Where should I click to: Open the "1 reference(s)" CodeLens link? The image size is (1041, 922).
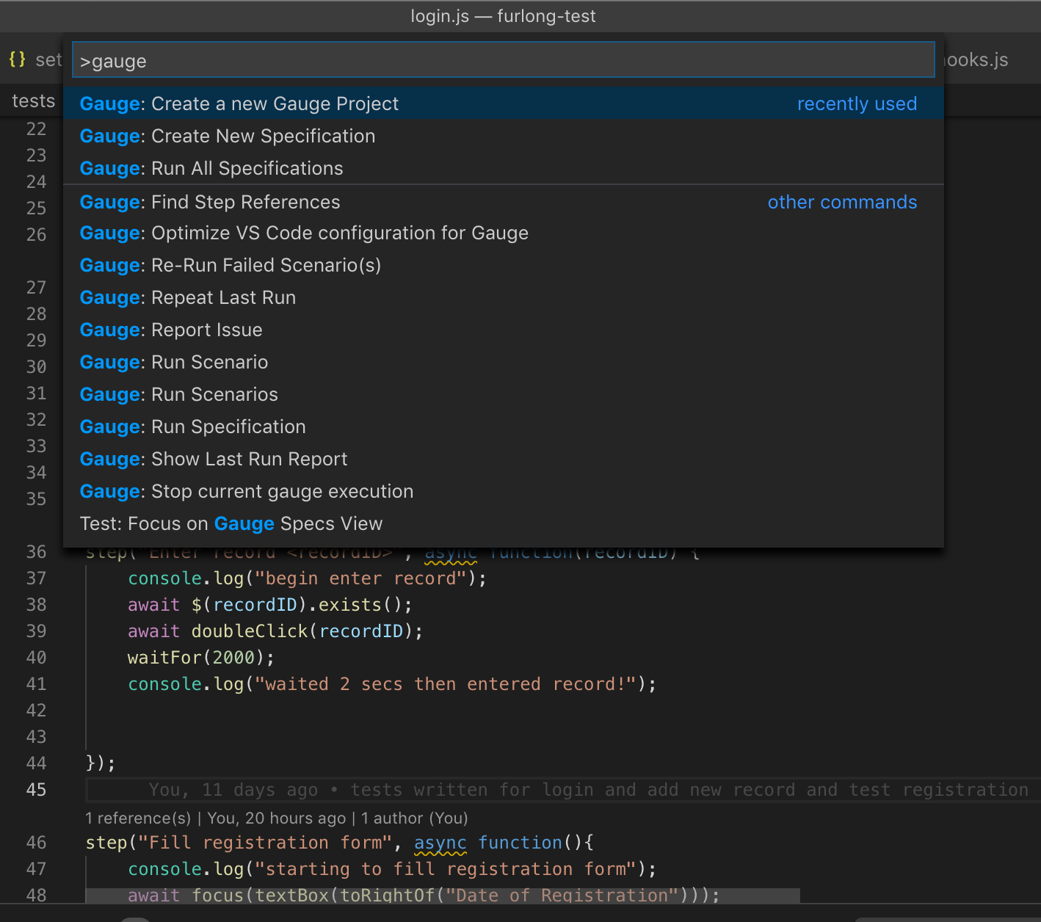click(137, 818)
